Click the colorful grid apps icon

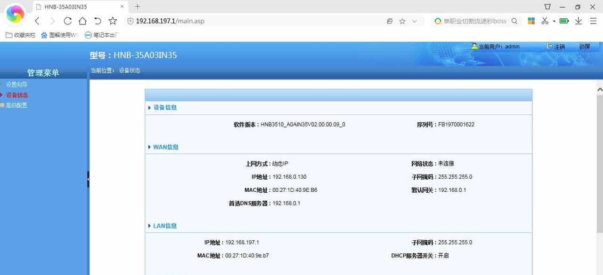click(x=531, y=21)
